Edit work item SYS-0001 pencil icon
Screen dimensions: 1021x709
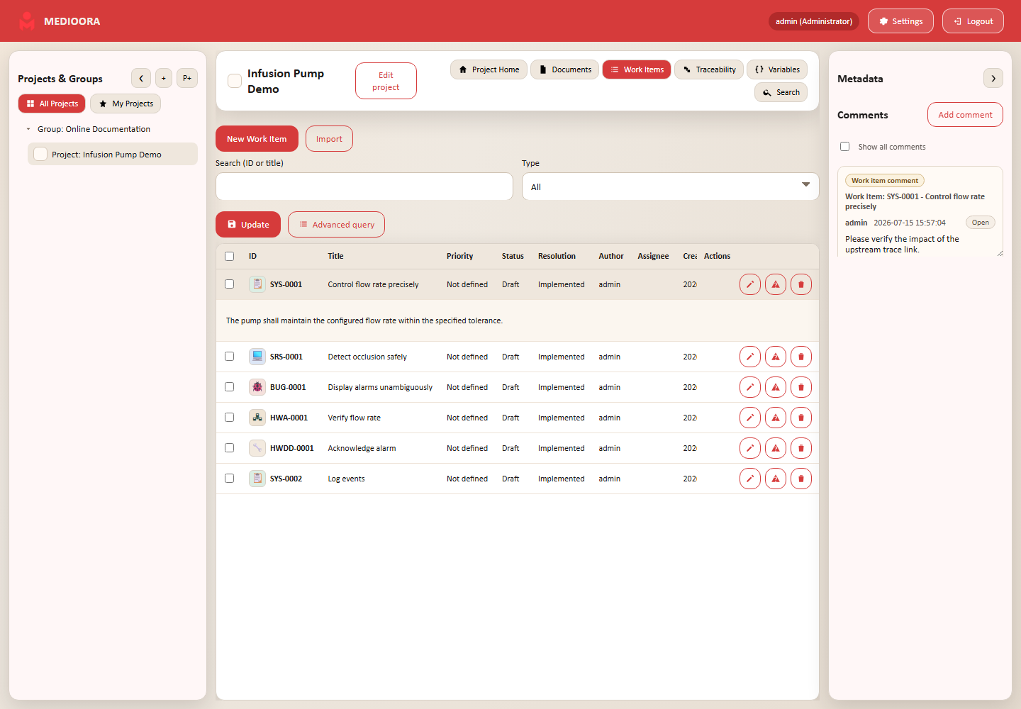tap(750, 284)
